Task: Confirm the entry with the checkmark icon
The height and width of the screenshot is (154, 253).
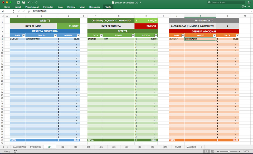Action: (x=24, y=11)
